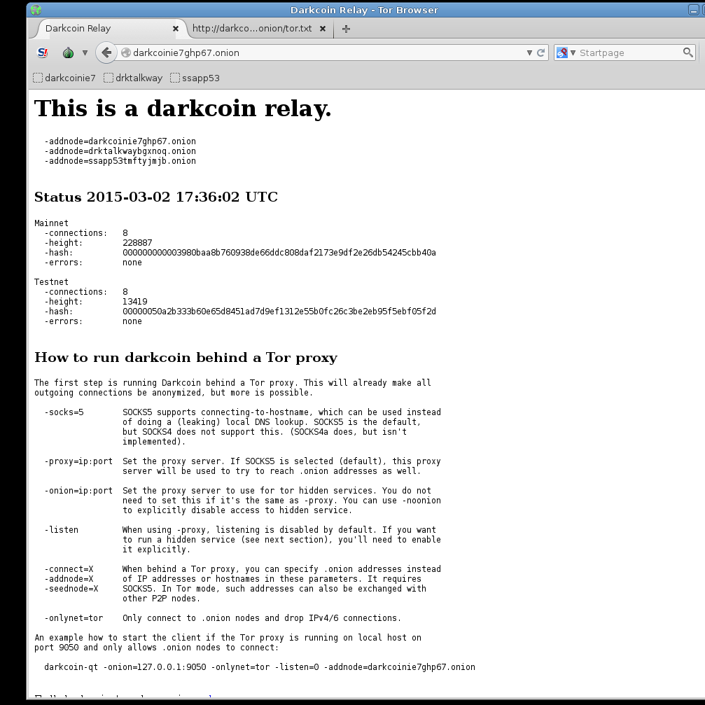
Task: Click the Status 2015-03-02 17:36:02 UTC heading
Action: pos(156,197)
